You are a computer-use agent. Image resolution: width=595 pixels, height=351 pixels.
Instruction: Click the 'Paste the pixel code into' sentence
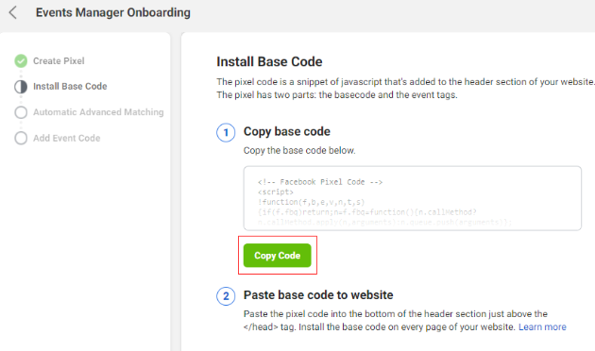tap(396, 314)
